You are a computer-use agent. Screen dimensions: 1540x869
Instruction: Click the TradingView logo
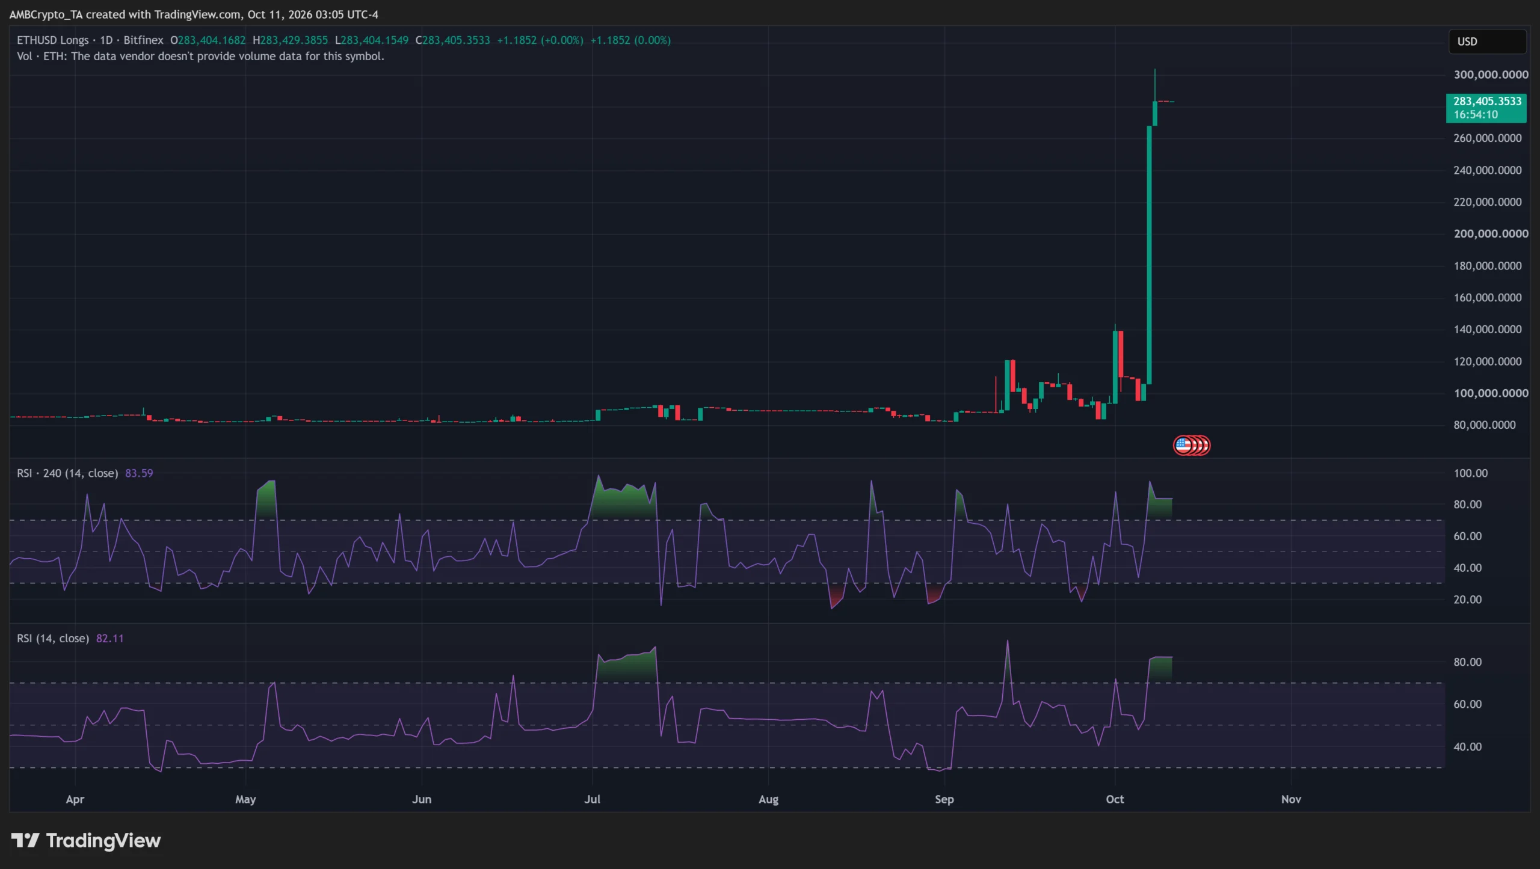click(x=86, y=840)
